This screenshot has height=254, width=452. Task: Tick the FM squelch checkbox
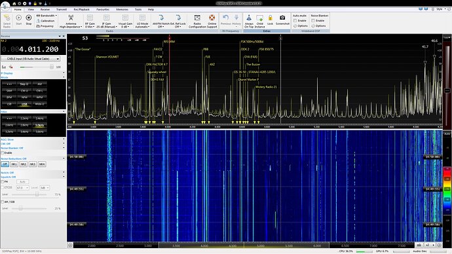click(3, 182)
